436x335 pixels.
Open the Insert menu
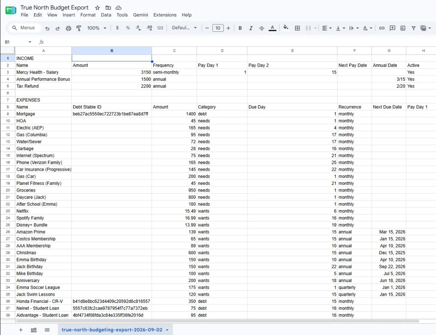69,15
